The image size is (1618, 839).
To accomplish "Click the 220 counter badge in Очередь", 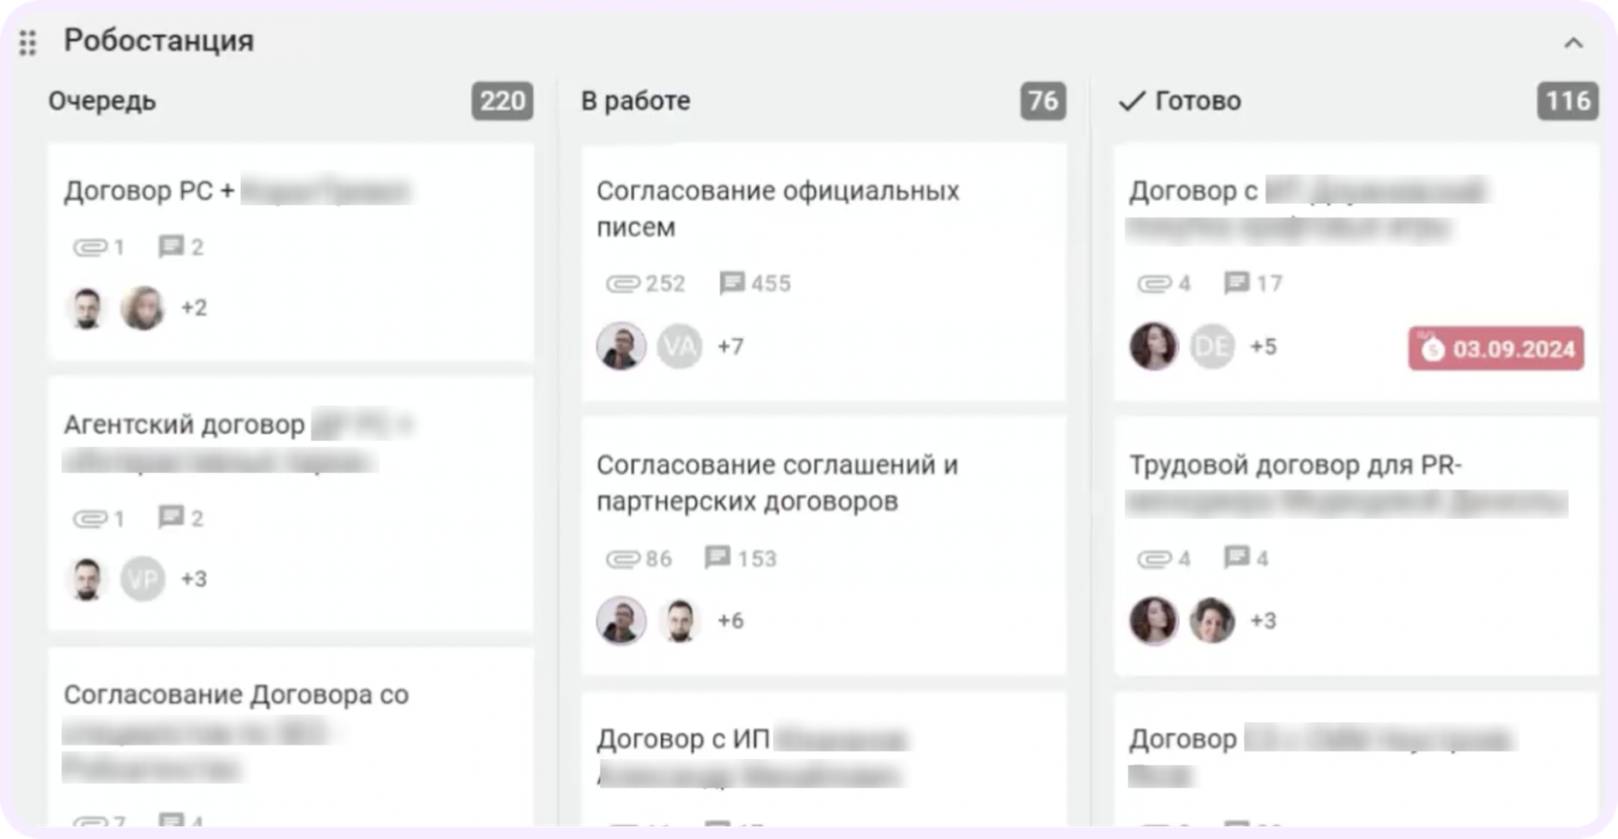I will click(x=502, y=101).
